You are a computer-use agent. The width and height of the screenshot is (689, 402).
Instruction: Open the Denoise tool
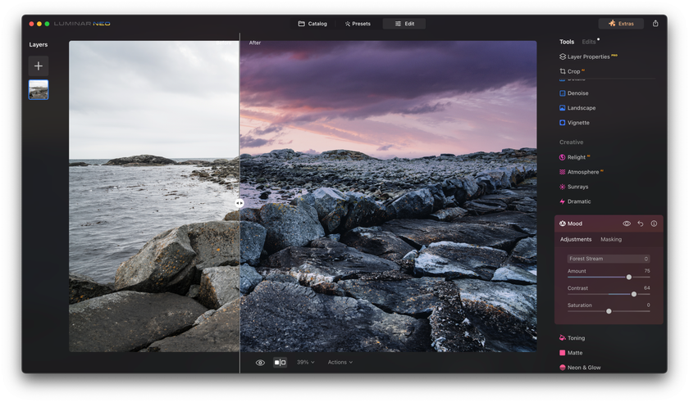[x=573, y=93]
